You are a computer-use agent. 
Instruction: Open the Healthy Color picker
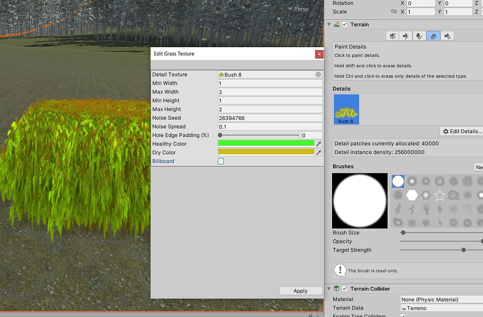266,143
